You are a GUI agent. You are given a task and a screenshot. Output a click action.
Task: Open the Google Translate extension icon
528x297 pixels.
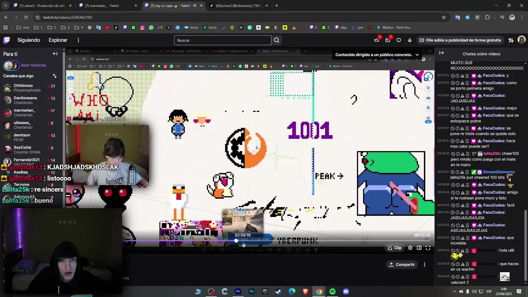[x=457, y=17]
